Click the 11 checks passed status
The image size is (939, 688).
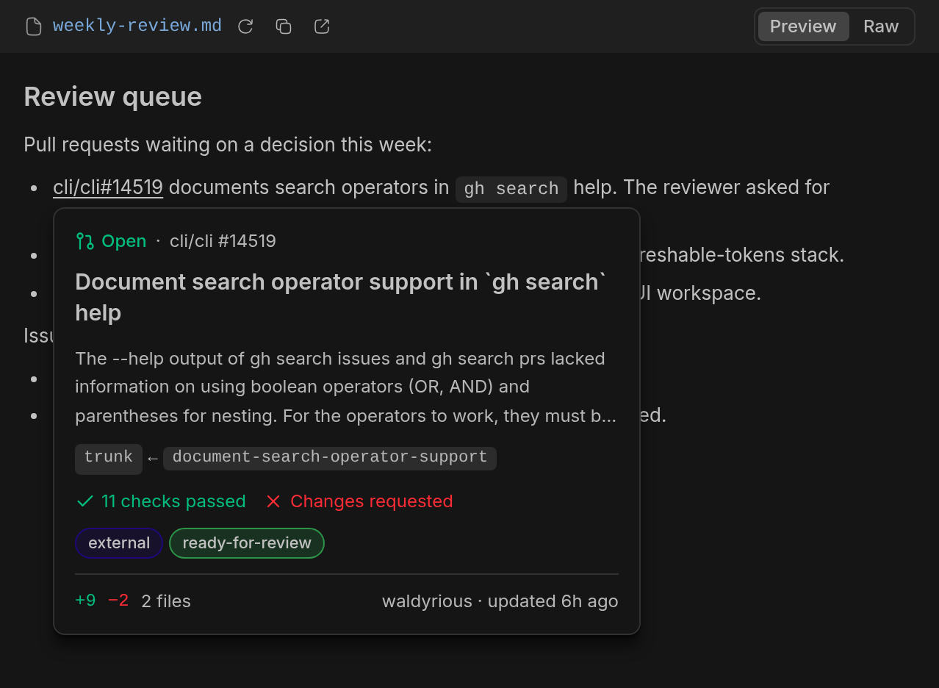coord(173,501)
